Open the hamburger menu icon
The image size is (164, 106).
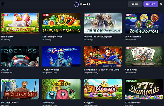tap(3, 4)
